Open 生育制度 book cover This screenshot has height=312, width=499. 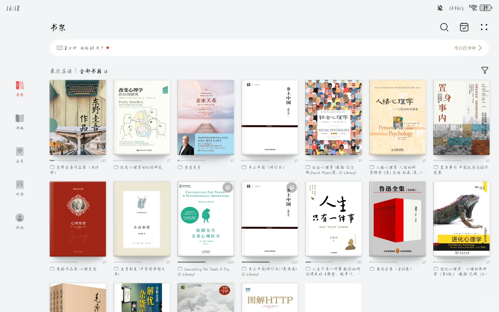point(142,219)
